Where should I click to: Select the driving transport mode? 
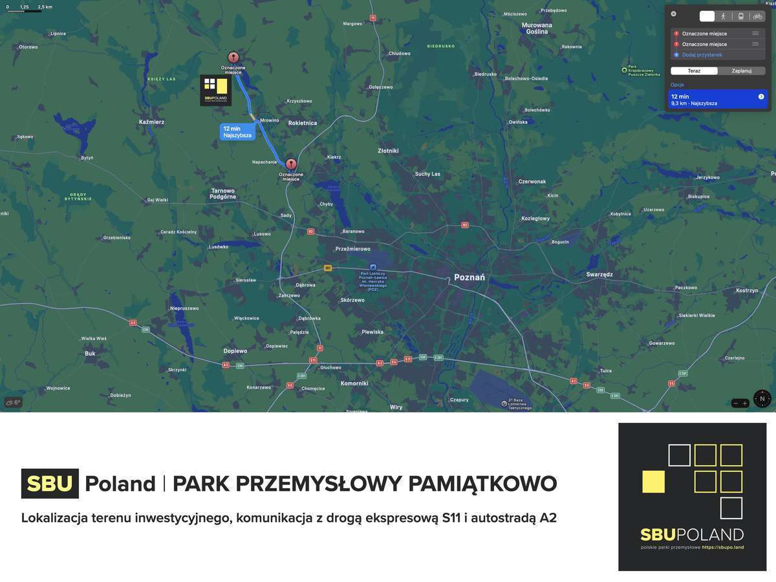pos(707,16)
